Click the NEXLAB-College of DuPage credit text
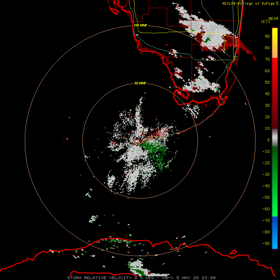The image size is (280, 280). click(x=250, y=3)
